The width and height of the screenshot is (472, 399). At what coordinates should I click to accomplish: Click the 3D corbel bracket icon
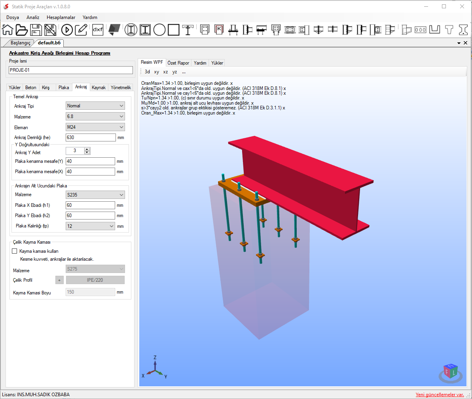point(406,30)
